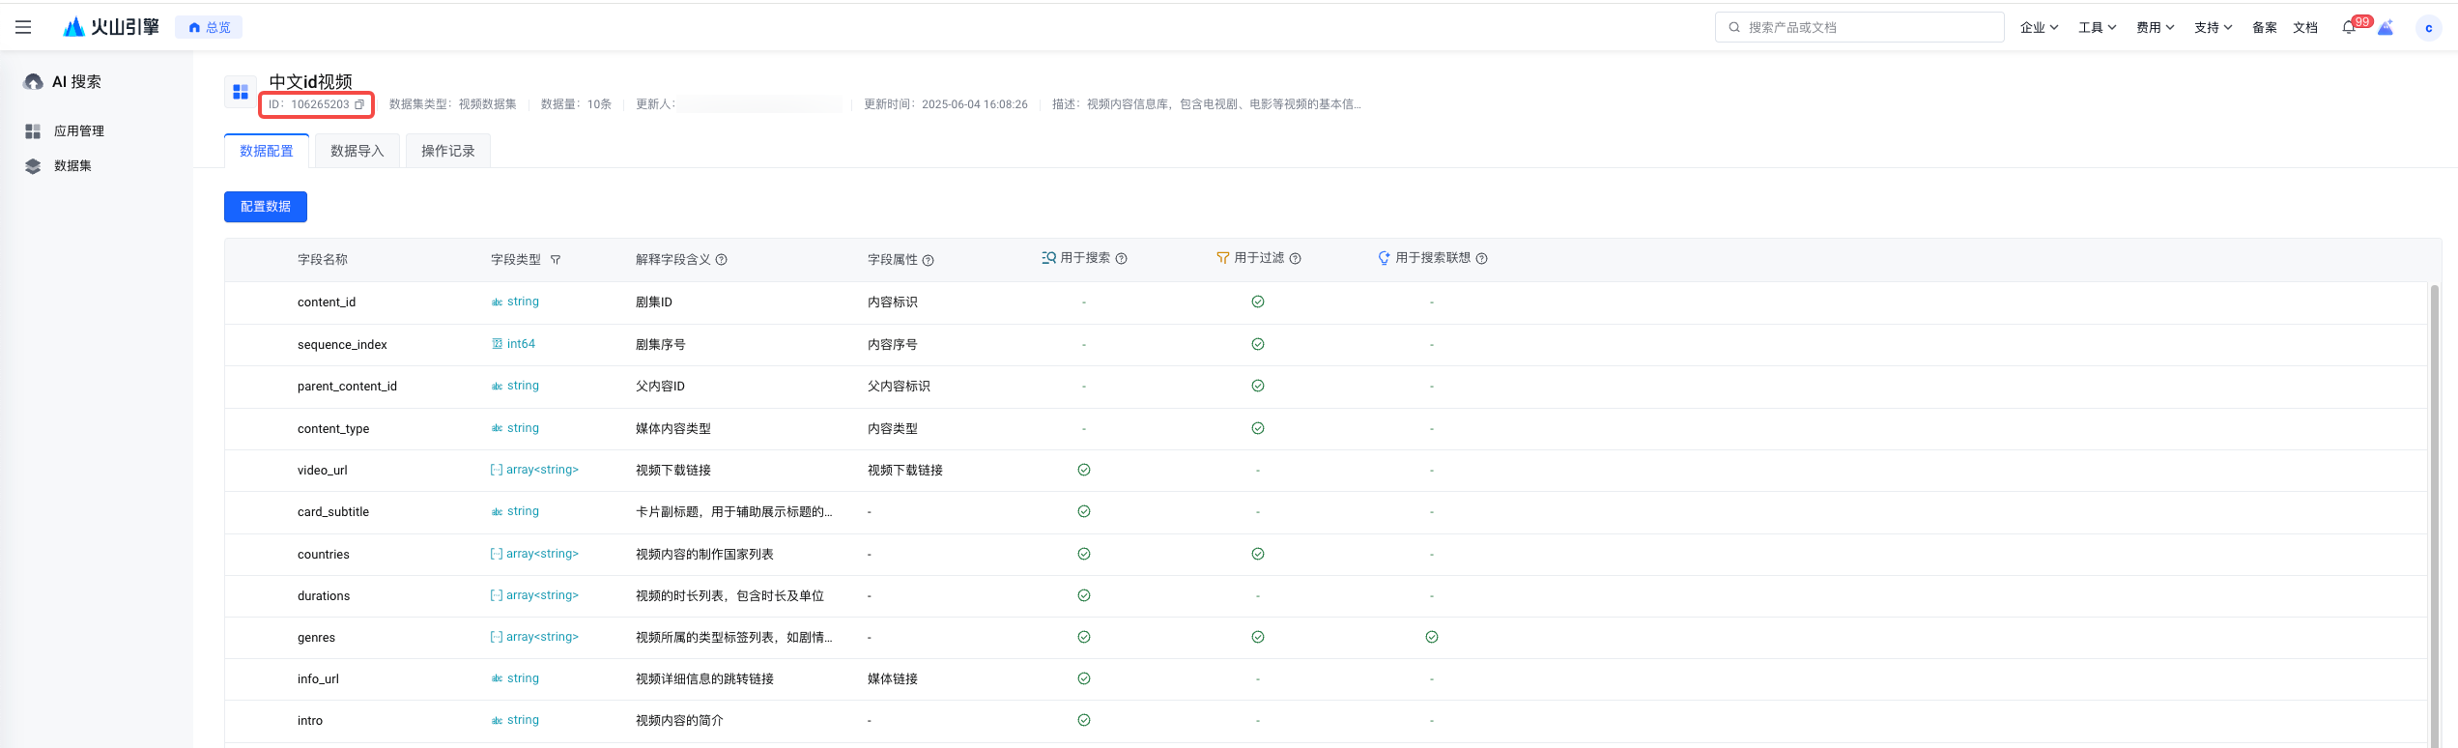Click the user avatar icon
This screenshot has height=748, width=2458.
(2428, 28)
